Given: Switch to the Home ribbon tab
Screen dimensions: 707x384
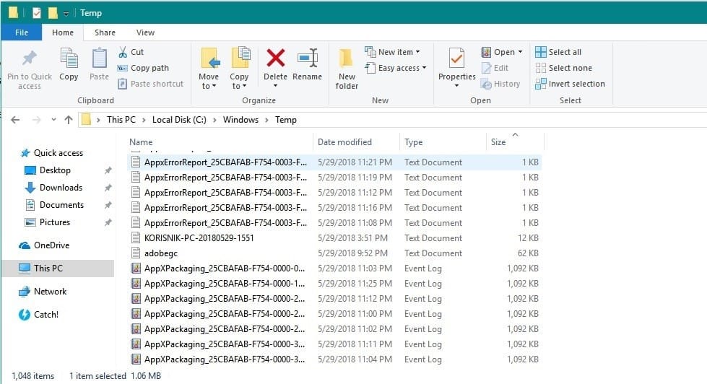Looking at the screenshot, I should point(63,32).
